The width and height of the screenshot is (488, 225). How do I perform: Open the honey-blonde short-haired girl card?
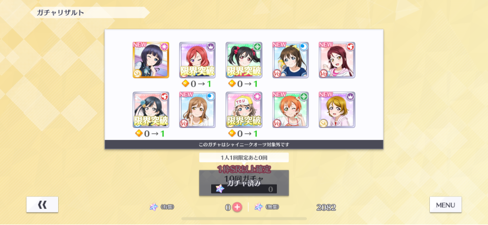click(x=337, y=110)
